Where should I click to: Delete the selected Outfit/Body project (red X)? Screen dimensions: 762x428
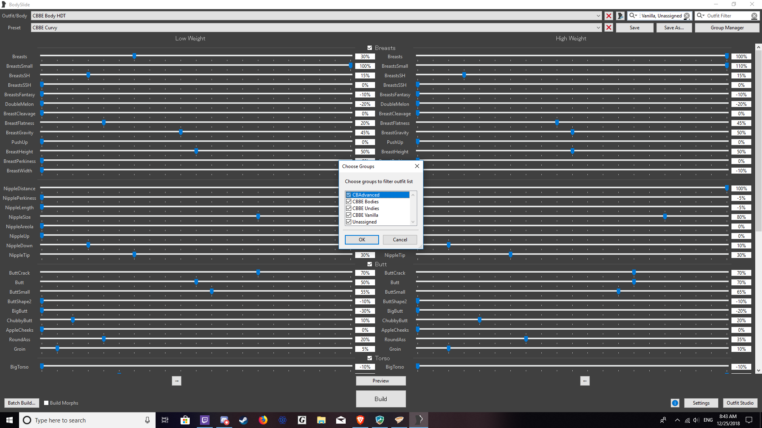(x=608, y=16)
